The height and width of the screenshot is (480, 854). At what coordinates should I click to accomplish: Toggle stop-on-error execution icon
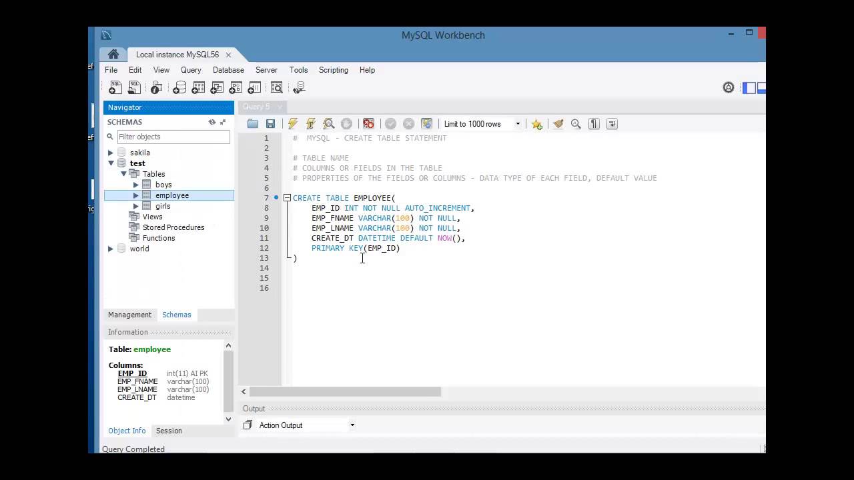click(368, 124)
